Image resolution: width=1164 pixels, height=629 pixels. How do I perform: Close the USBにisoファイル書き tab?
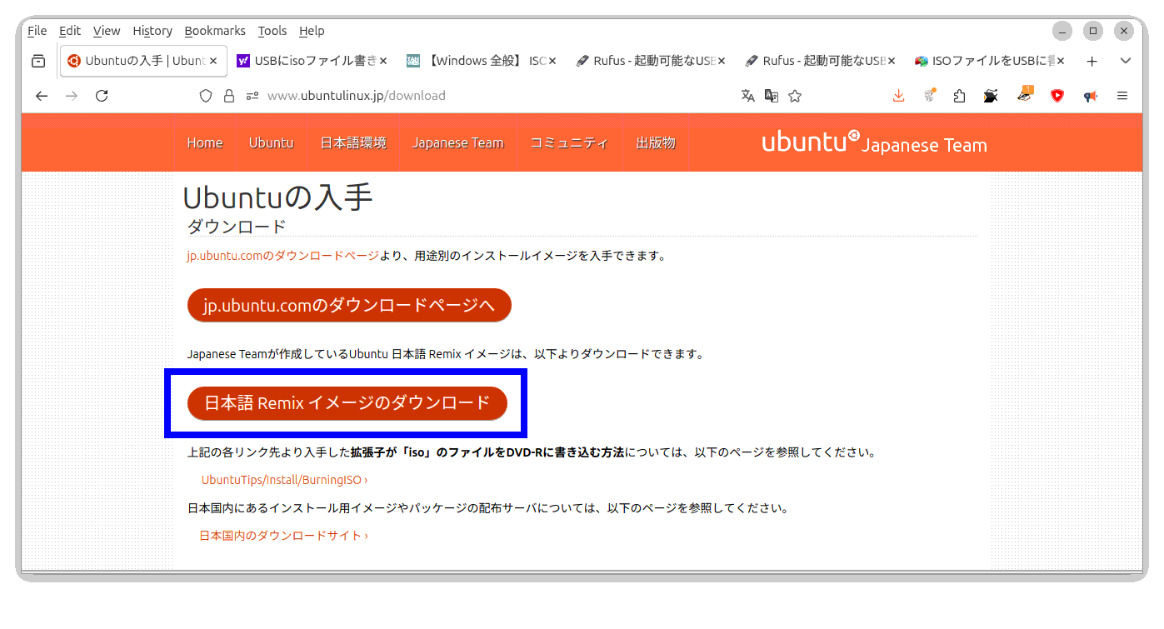(x=383, y=61)
